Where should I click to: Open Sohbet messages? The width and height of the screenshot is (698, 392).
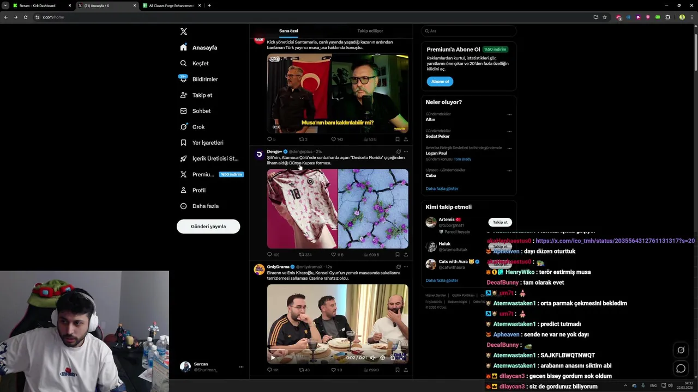196,111
